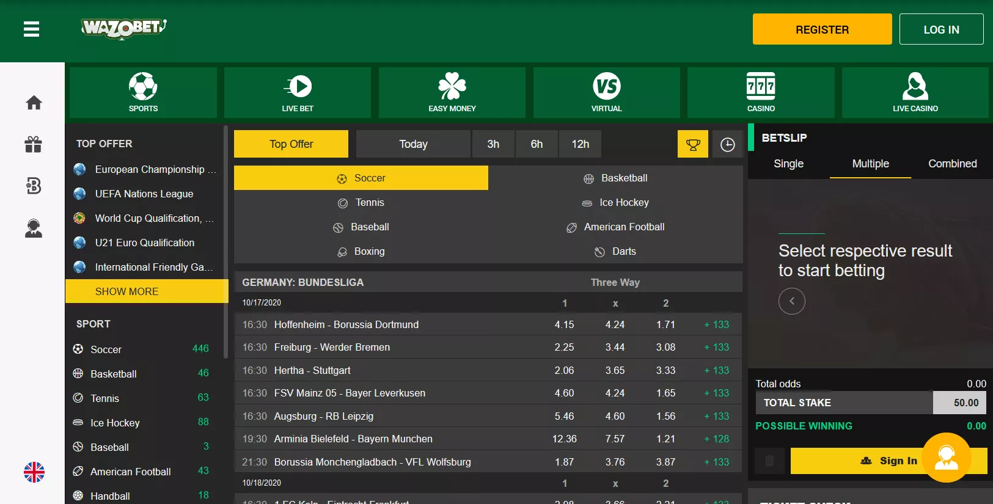The height and width of the screenshot is (504, 993).
Task: Click the trophy filter icon
Action: pos(693,144)
